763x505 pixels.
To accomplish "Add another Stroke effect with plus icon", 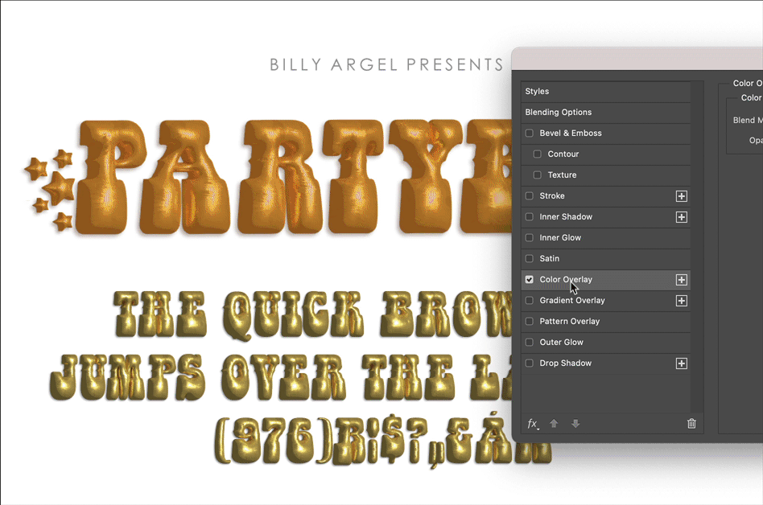I will point(681,196).
